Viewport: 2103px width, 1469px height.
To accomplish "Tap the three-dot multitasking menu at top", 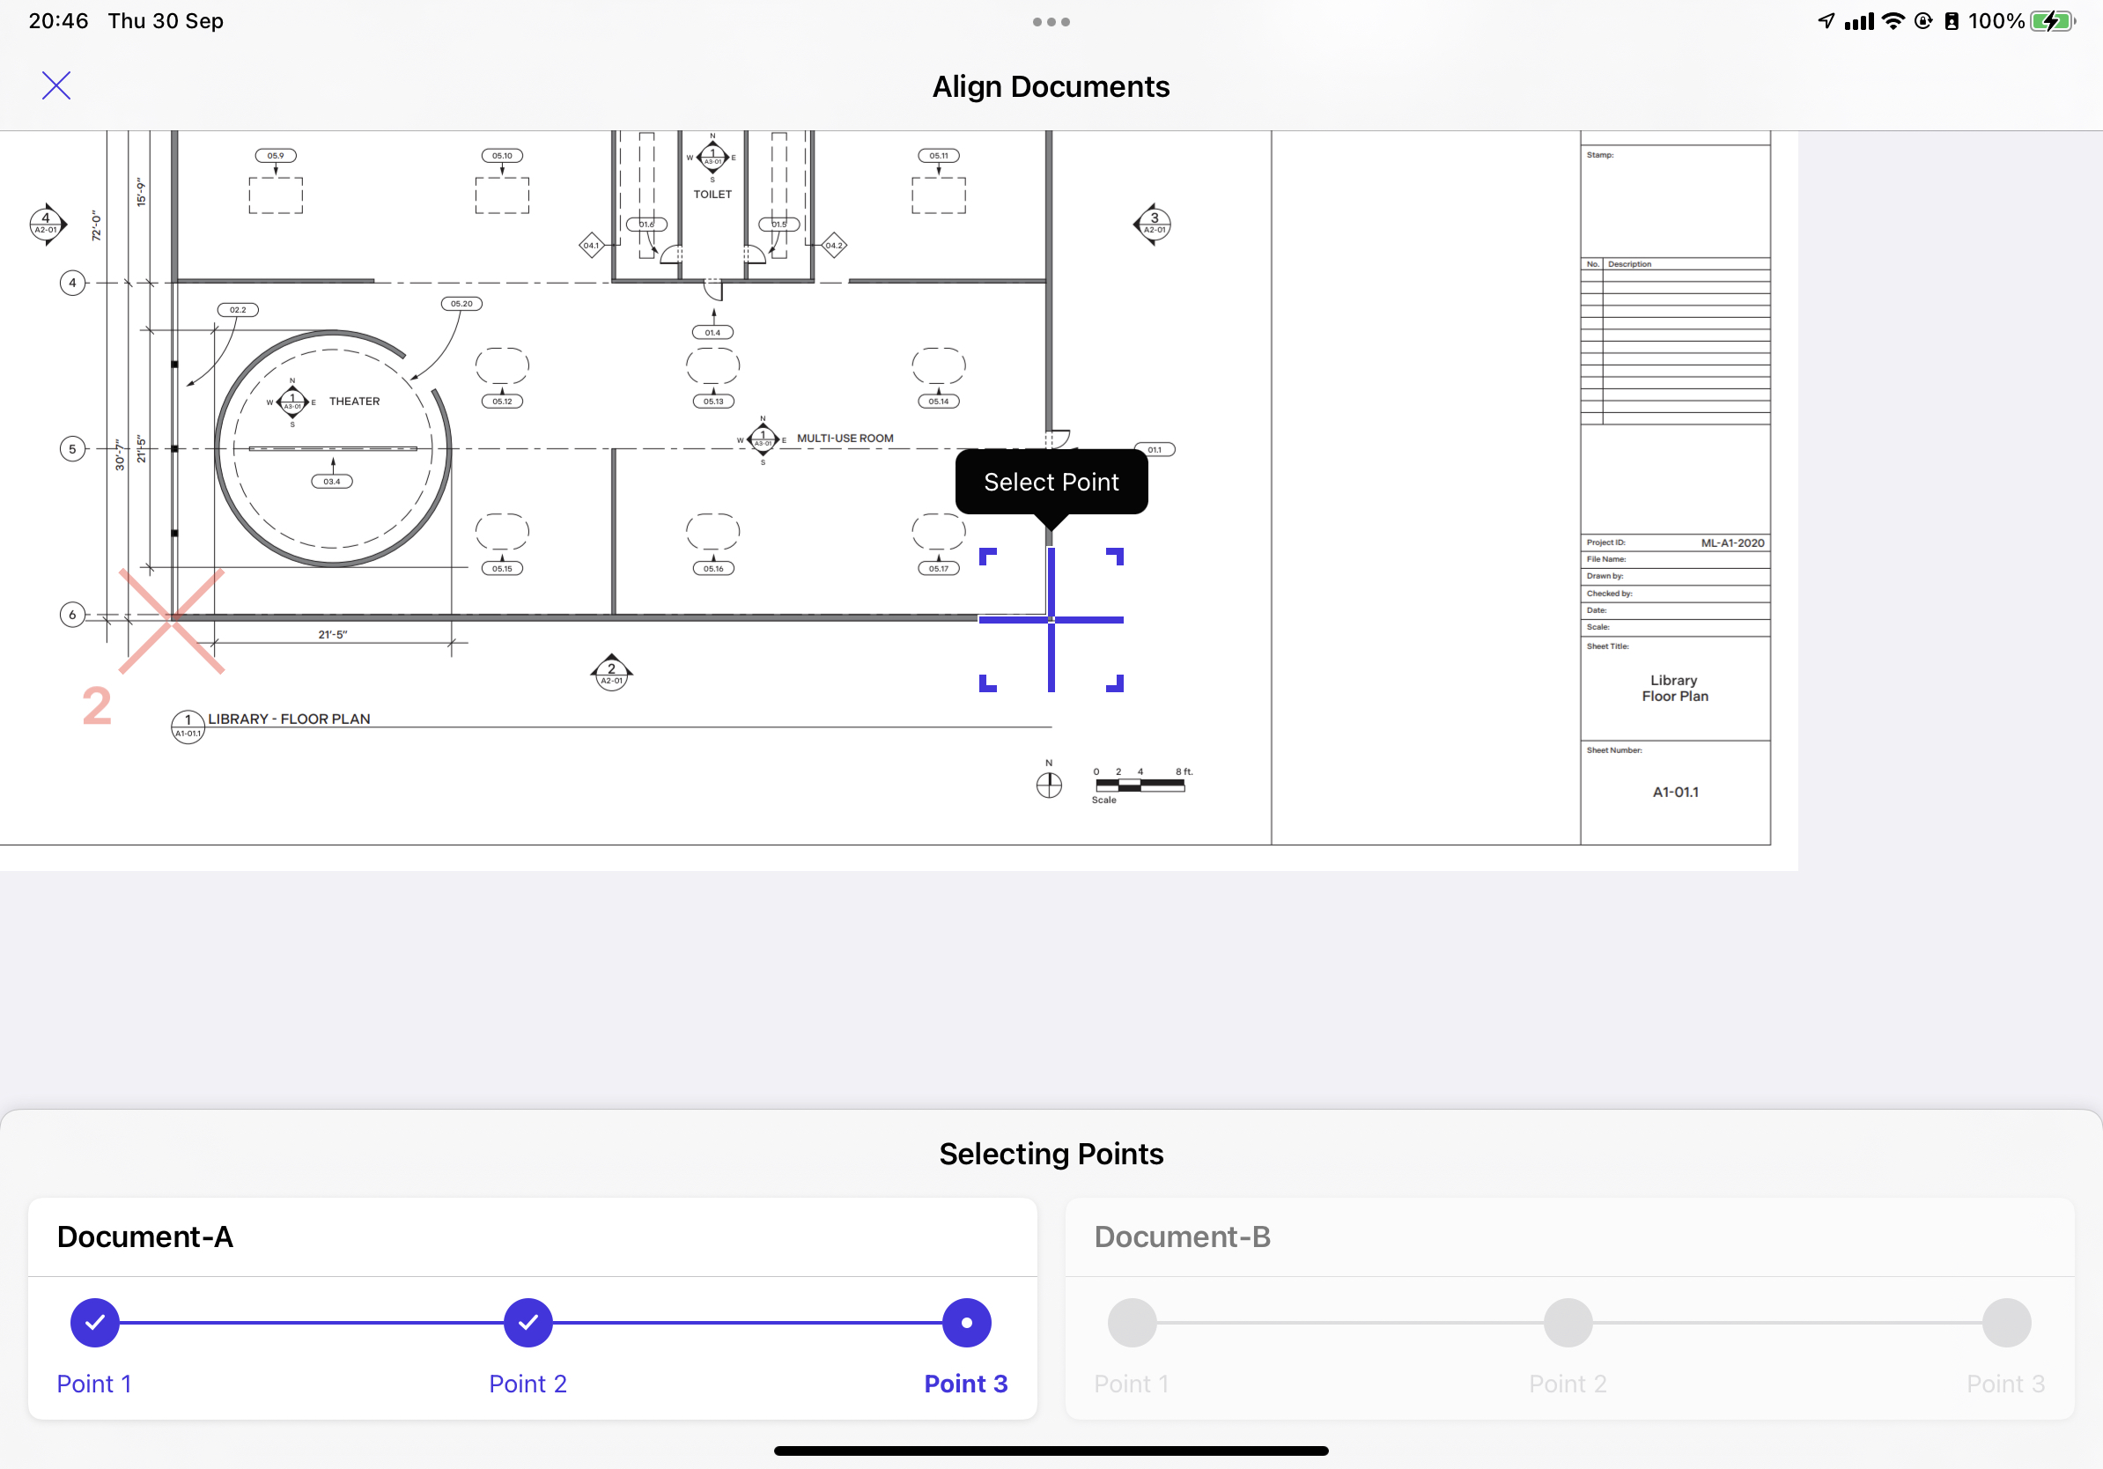I will point(1051,22).
